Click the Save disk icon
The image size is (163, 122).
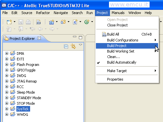[21, 22]
